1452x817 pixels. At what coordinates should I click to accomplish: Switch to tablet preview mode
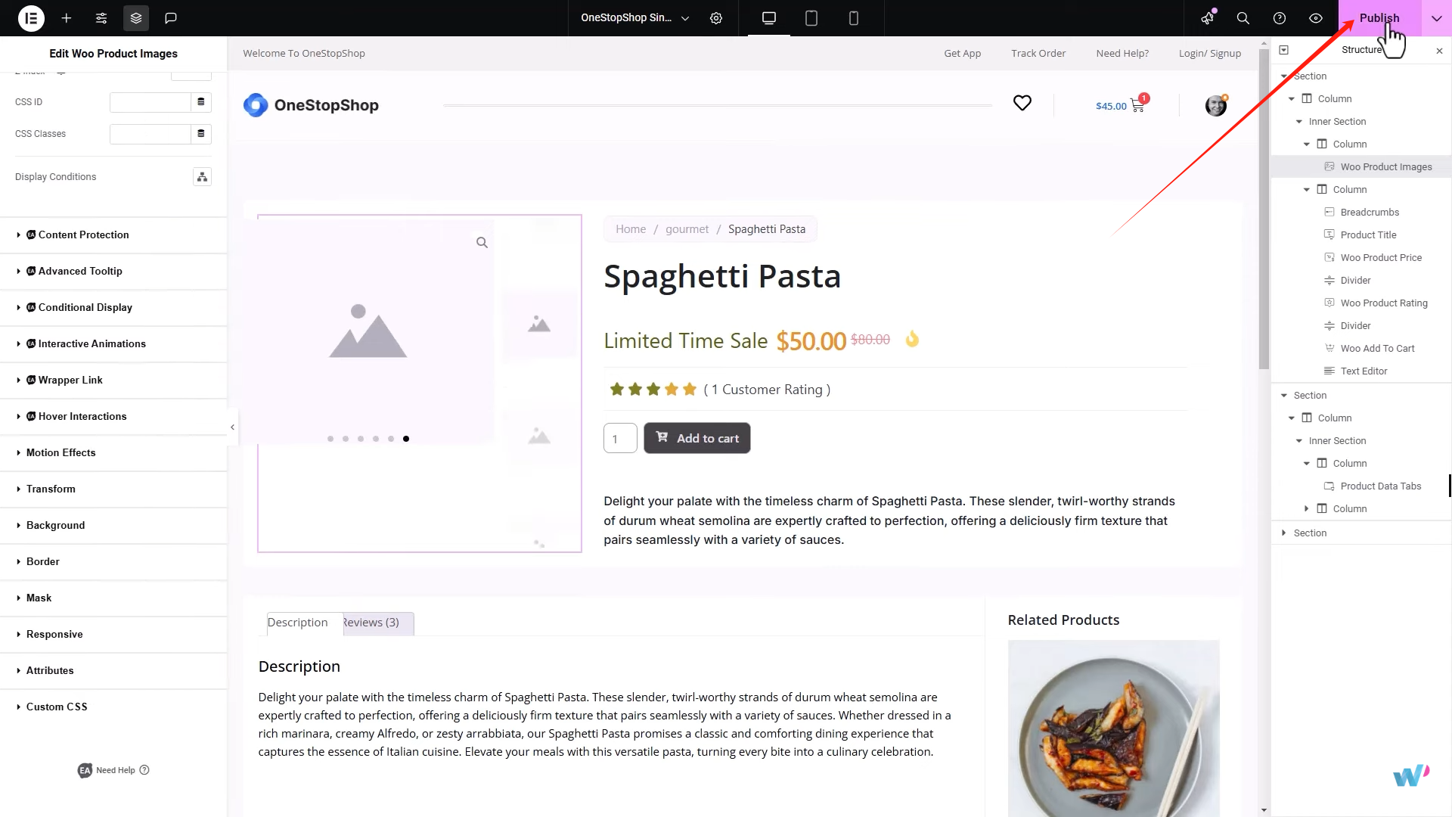click(x=811, y=18)
